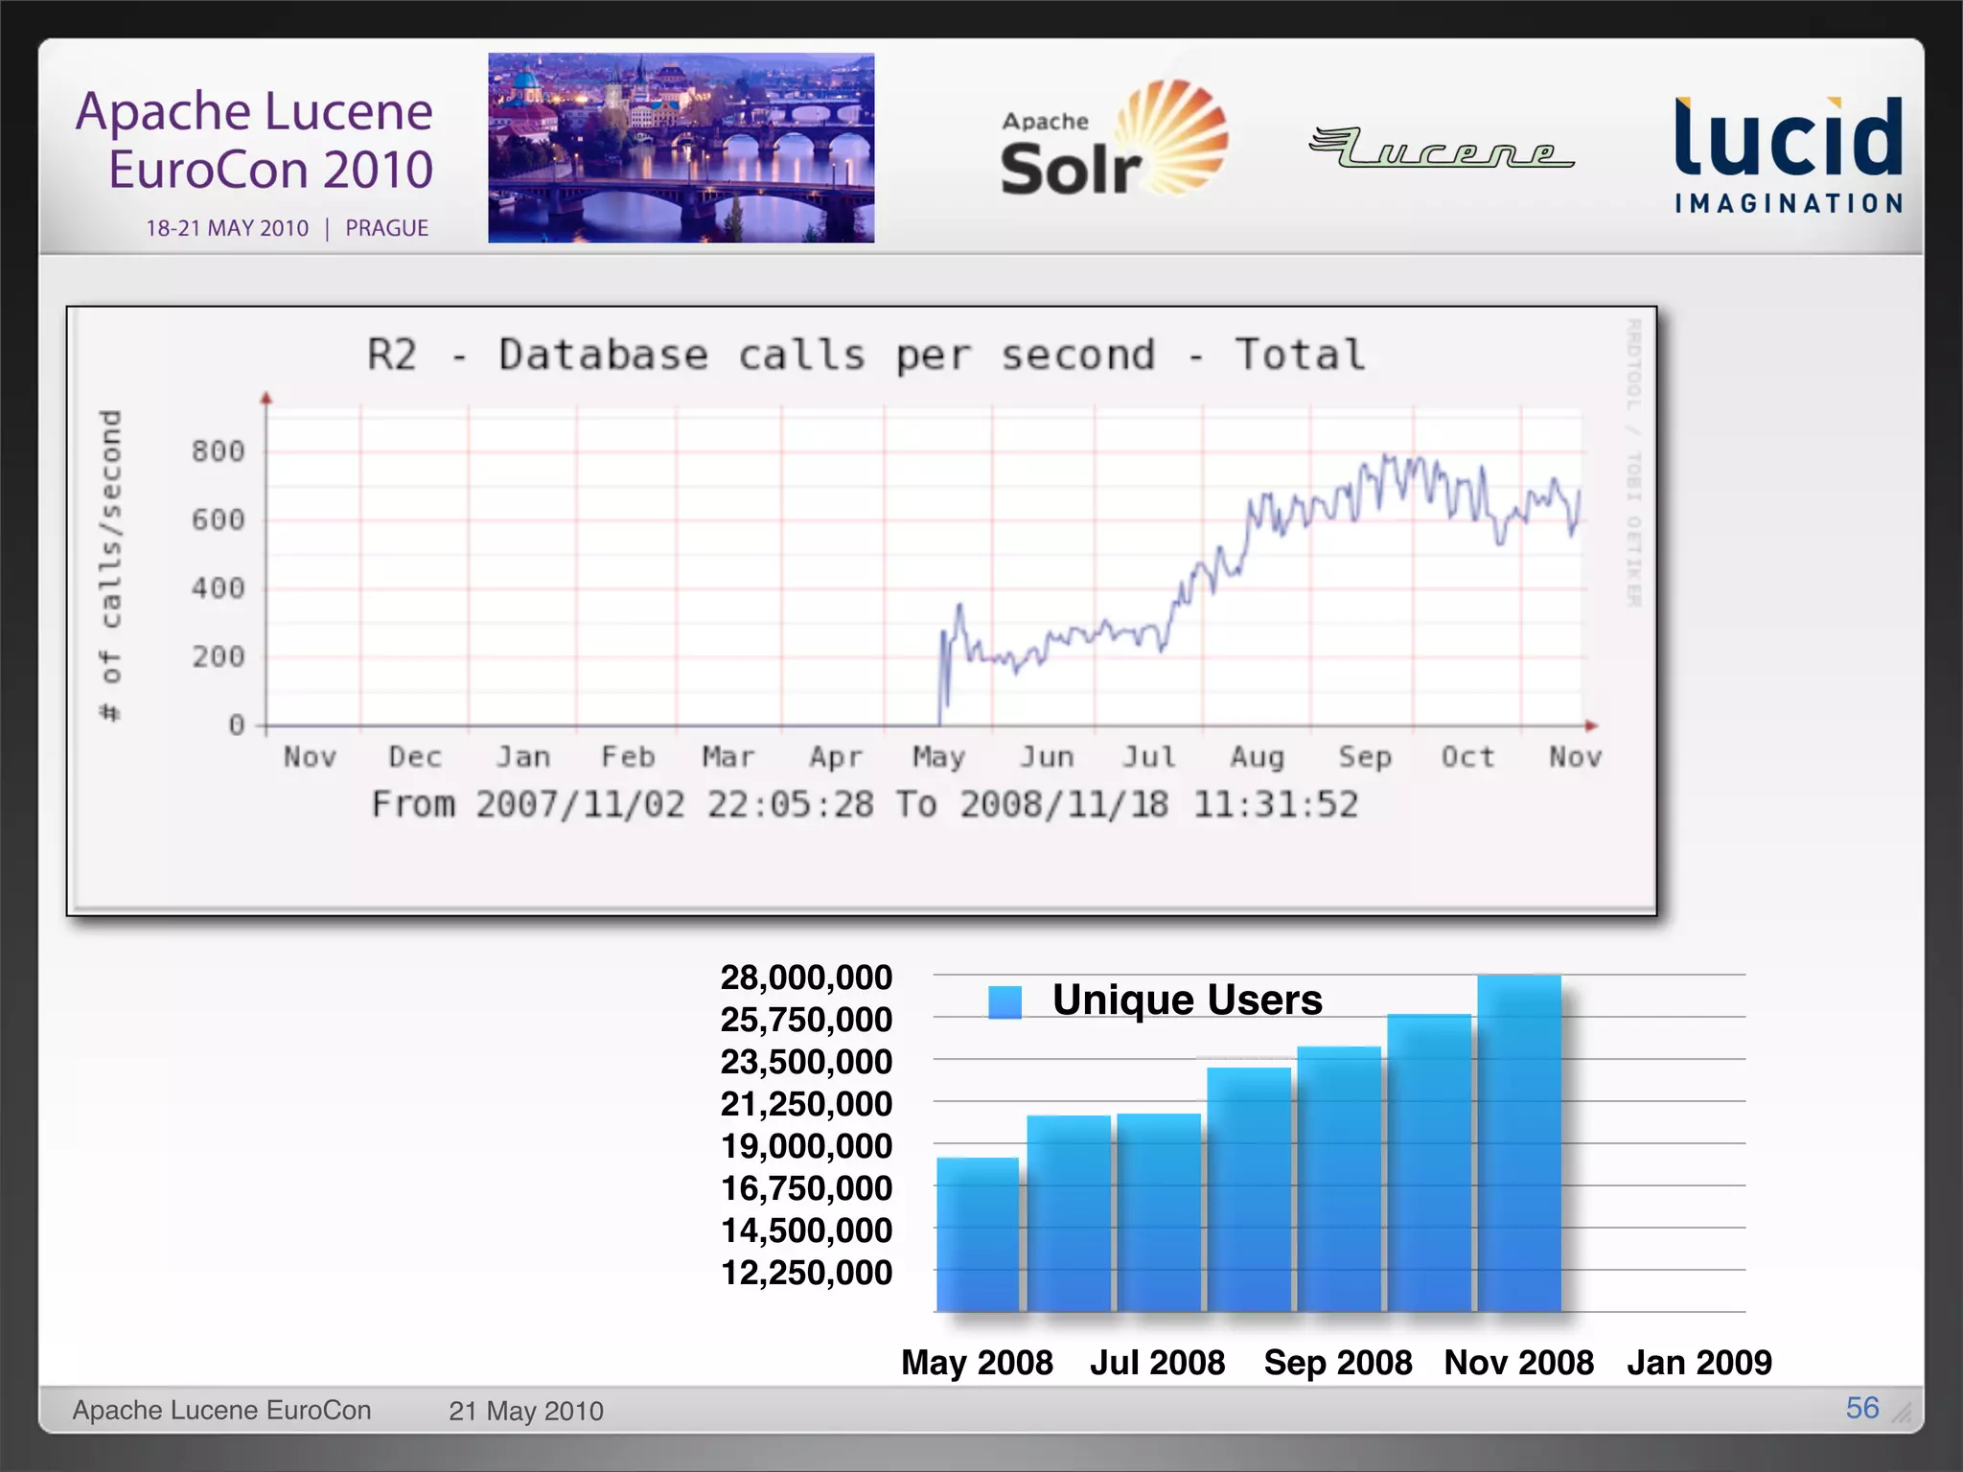Click the Lucene logo
The image size is (1963, 1472).
1441,149
